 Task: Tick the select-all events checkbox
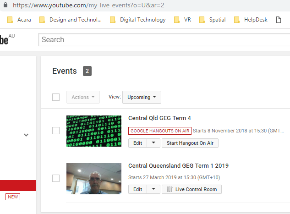tap(56, 97)
